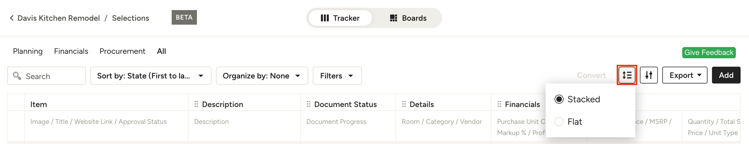Select the Flat radio option
This screenshot has height=144, width=749.
[559, 122]
